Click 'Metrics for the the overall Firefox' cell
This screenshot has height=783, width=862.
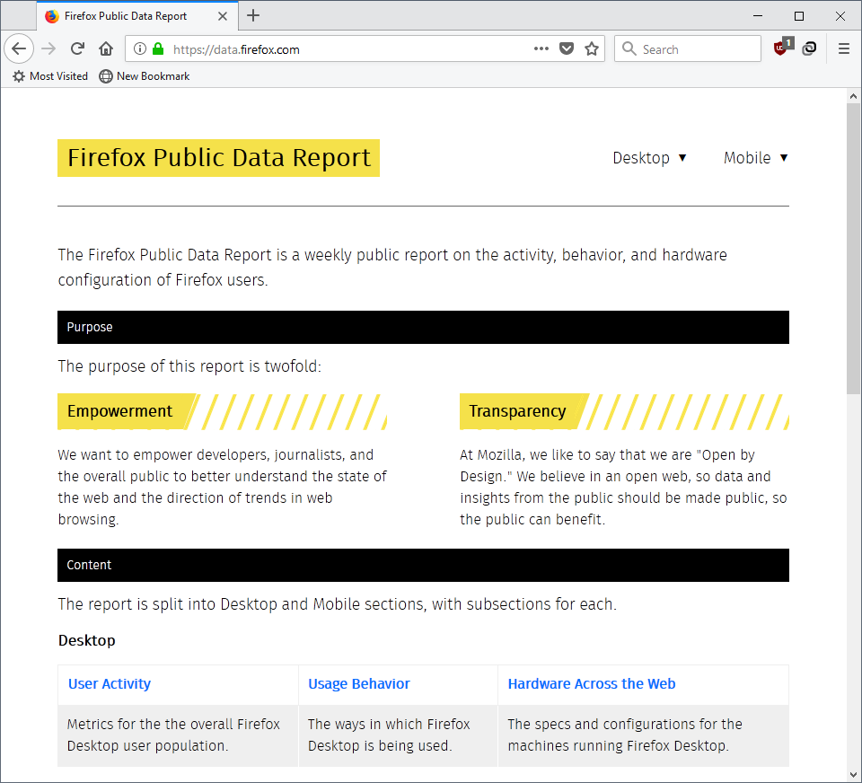pos(178,735)
